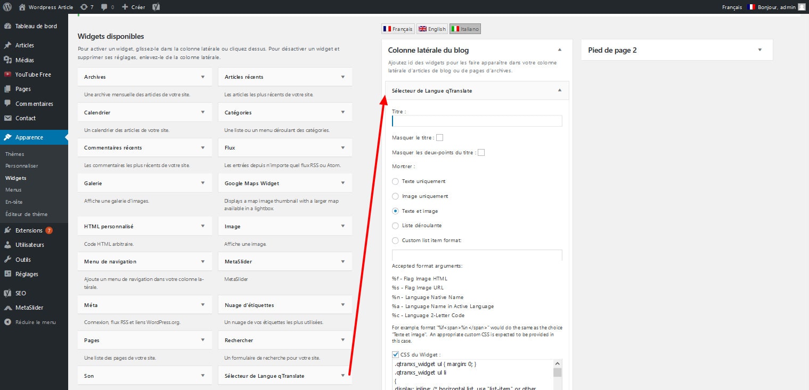809x390 pixels.
Task: Collapse the Sélecteur de Langue qTranslate widget
Action: [x=559, y=90]
